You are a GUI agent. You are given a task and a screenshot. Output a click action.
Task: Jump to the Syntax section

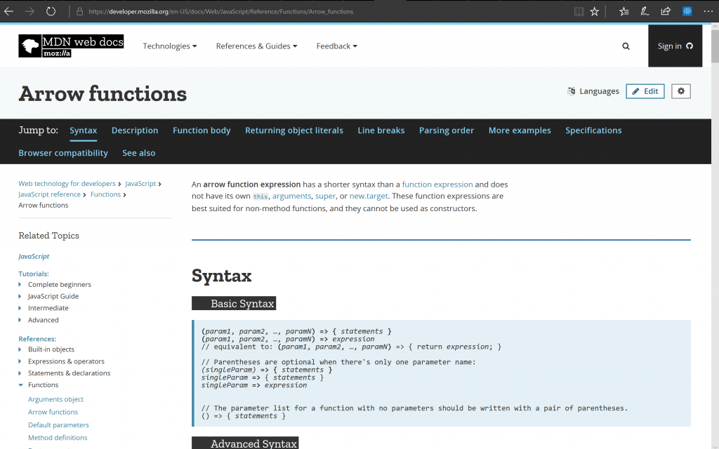[x=83, y=130]
